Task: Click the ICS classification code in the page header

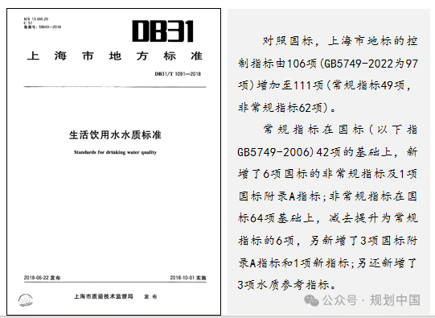Action: [x=36, y=19]
